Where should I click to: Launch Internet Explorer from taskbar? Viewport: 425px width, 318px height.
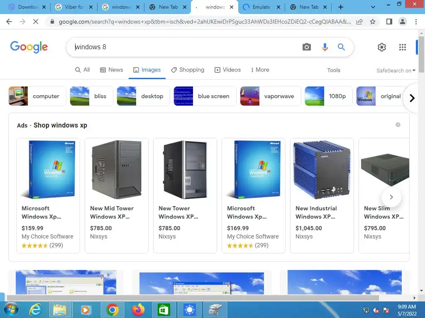click(35, 310)
